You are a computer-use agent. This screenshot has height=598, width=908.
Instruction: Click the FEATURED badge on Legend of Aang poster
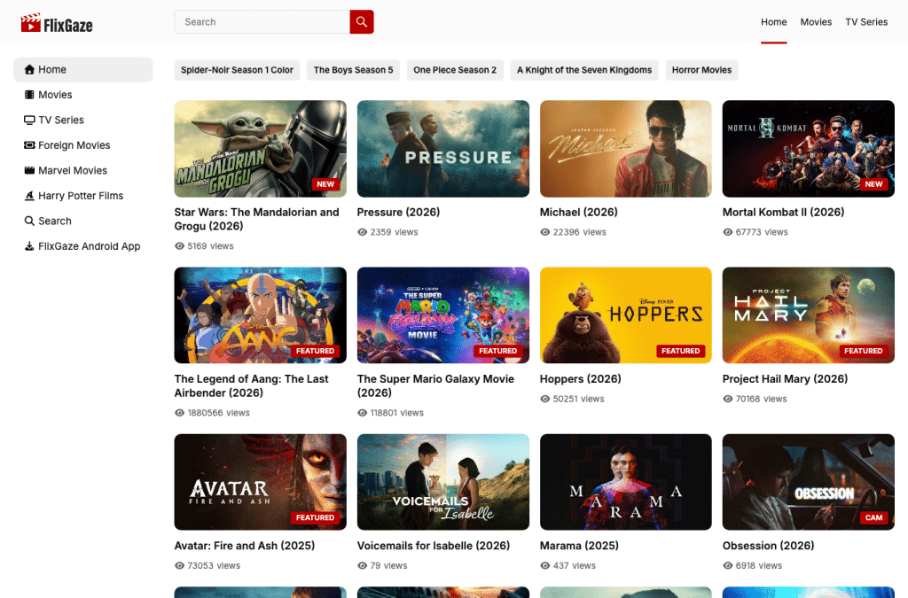[315, 351]
